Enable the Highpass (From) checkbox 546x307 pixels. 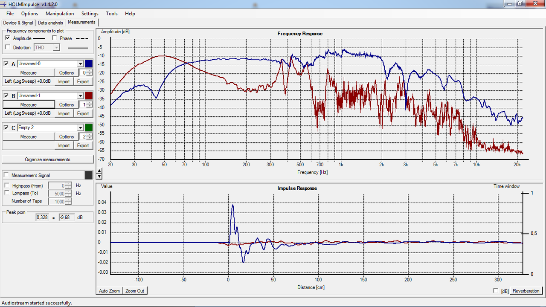pos(7,185)
